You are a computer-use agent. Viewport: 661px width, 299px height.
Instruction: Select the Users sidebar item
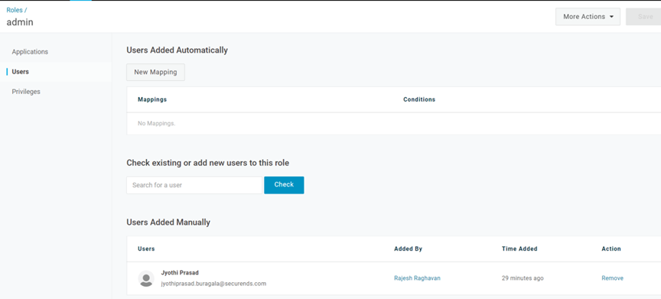20,72
